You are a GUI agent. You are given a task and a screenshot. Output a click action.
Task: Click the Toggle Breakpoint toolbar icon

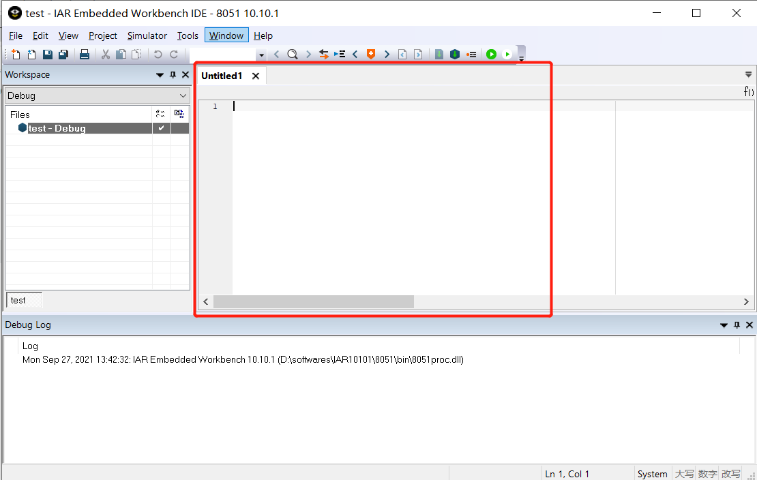pyautogui.click(x=471, y=54)
